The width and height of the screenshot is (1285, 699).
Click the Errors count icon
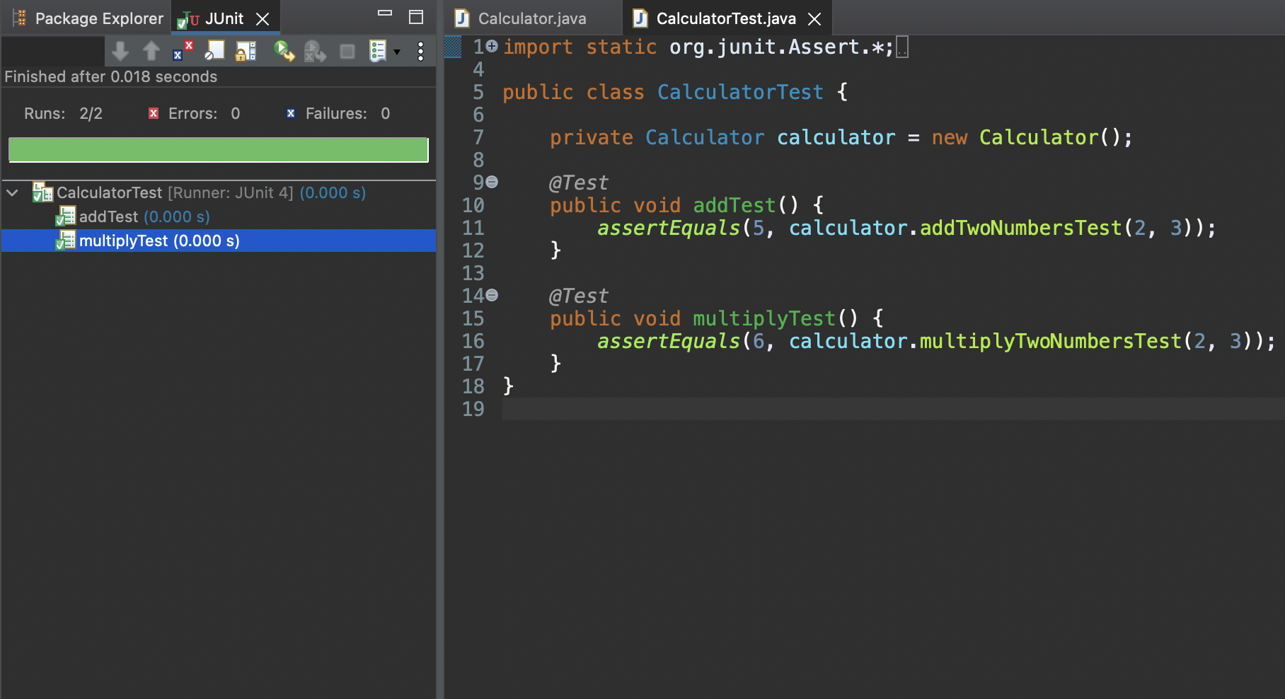point(154,113)
